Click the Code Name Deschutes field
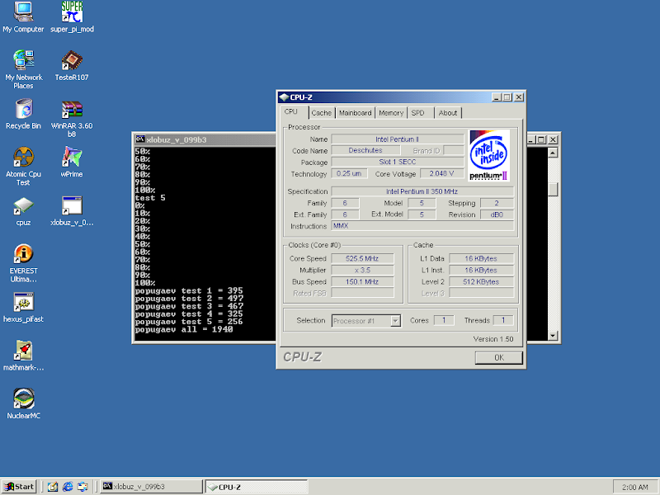The image size is (660, 495). [365, 150]
